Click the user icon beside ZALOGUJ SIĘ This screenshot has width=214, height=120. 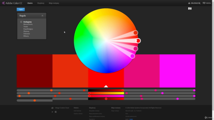189,3
